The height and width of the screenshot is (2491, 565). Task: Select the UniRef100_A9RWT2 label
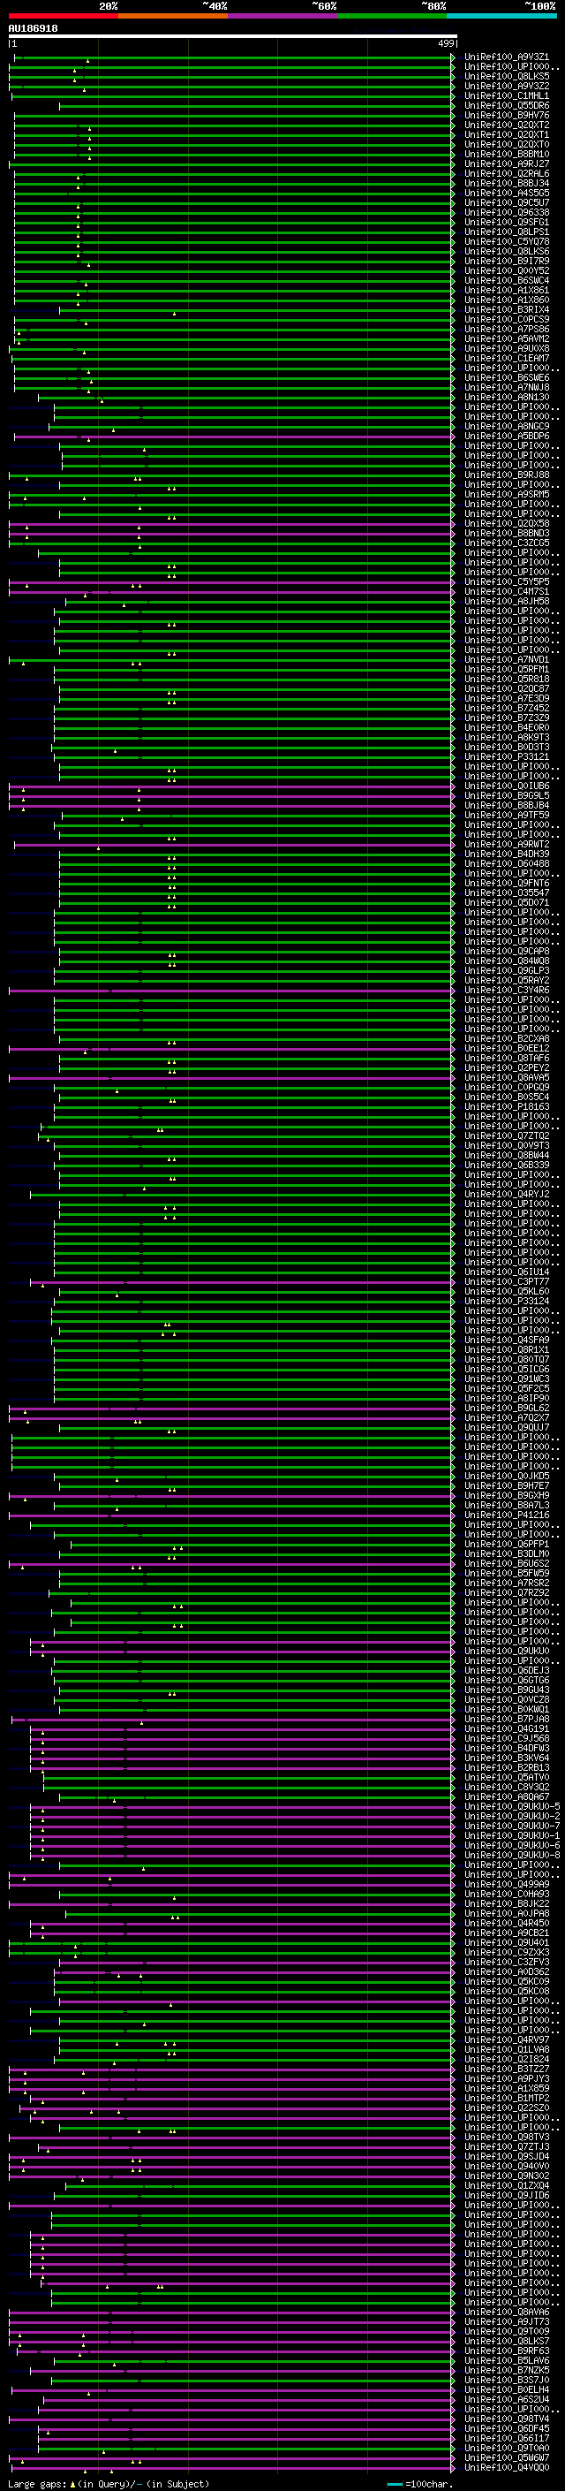[x=507, y=845]
